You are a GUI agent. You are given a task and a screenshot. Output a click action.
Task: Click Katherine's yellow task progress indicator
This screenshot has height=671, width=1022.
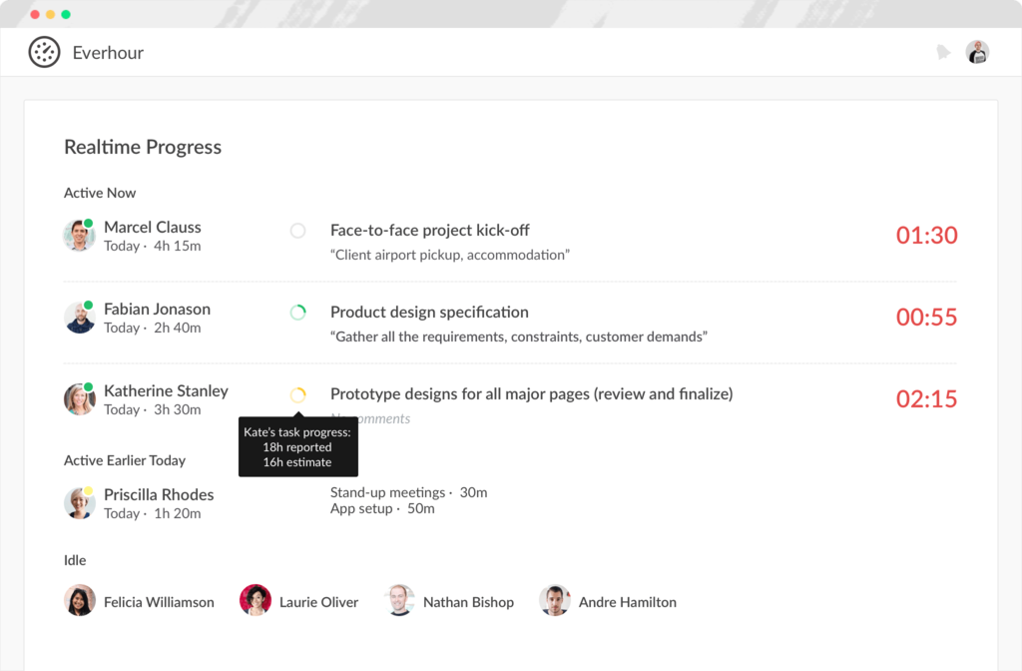297,393
